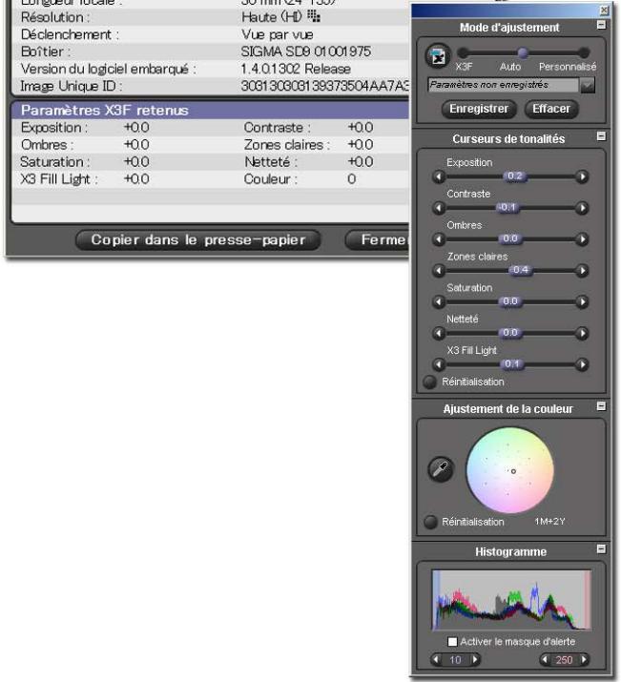Click the histogram graph
This screenshot has width=621, height=682.
click(x=511, y=600)
